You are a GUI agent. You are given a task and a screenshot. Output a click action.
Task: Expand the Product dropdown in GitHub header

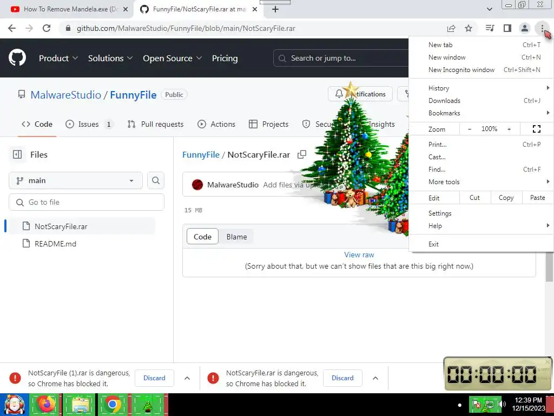pyautogui.click(x=58, y=58)
